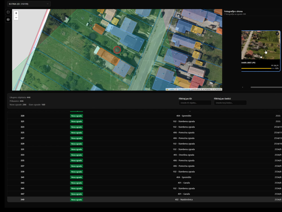Click '102 - Stambena zgrada' in row 345
282x212 pixels.
(x=184, y=188)
